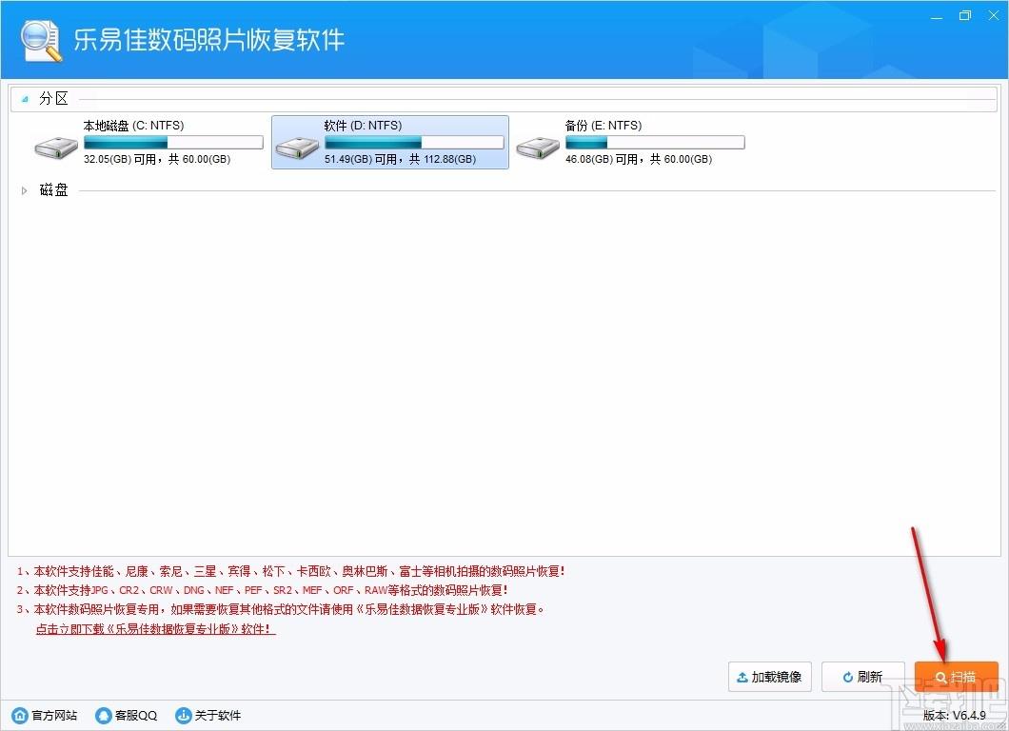Click note 1 about supported camera brands
The width and height of the screenshot is (1009, 731).
[x=291, y=571]
